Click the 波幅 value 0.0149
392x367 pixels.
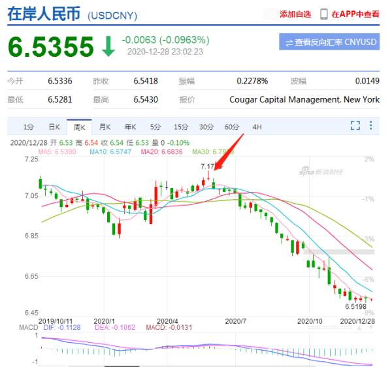click(x=367, y=81)
